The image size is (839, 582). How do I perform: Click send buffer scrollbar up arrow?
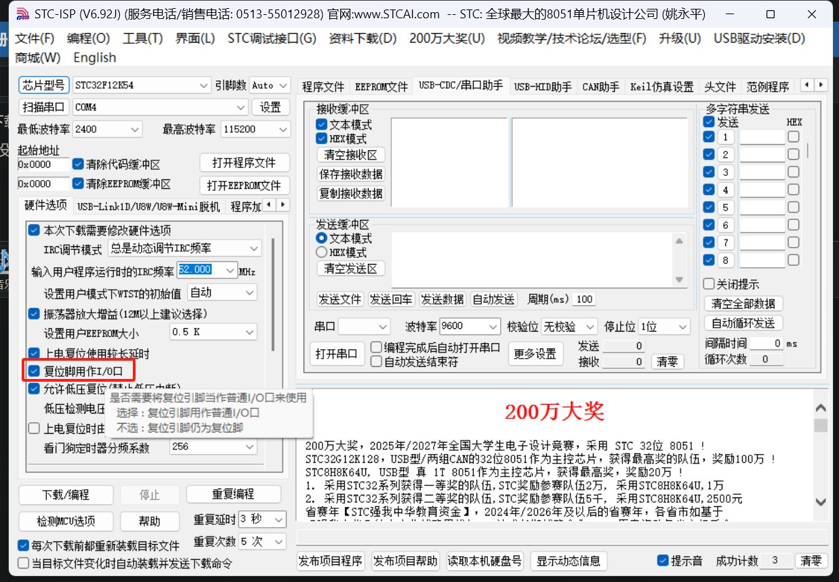click(x=679, y=240)
